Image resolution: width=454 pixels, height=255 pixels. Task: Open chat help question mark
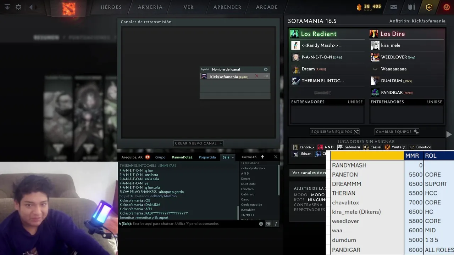click(276, 224)
